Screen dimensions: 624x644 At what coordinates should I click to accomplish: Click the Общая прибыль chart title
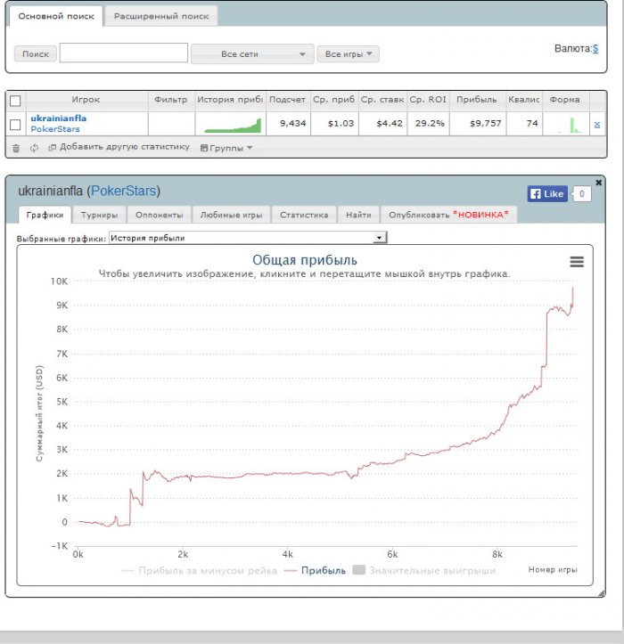(x=305, y=260)
